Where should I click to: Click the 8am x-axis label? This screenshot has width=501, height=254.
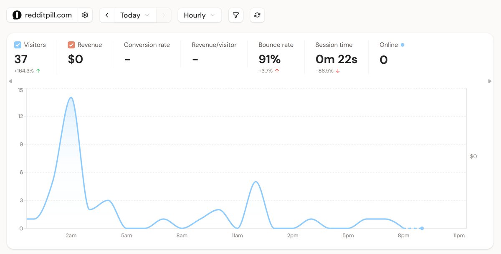click(x=182, y=236)
